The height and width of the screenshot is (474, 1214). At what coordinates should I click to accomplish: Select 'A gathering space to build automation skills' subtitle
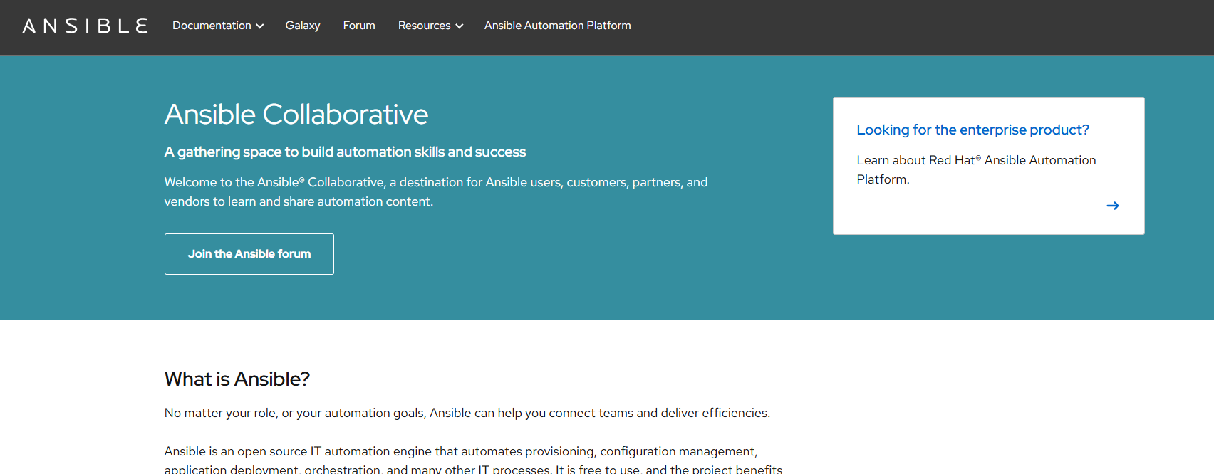345,152
